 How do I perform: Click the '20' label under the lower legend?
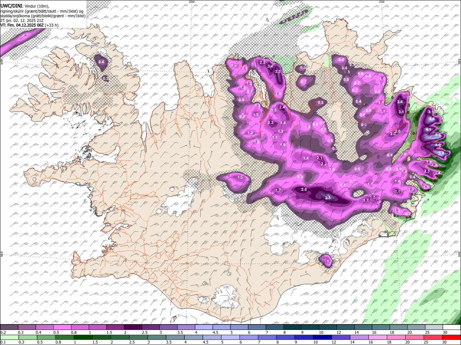407,342
